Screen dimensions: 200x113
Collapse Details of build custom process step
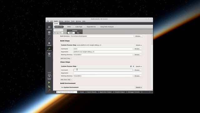139,45
